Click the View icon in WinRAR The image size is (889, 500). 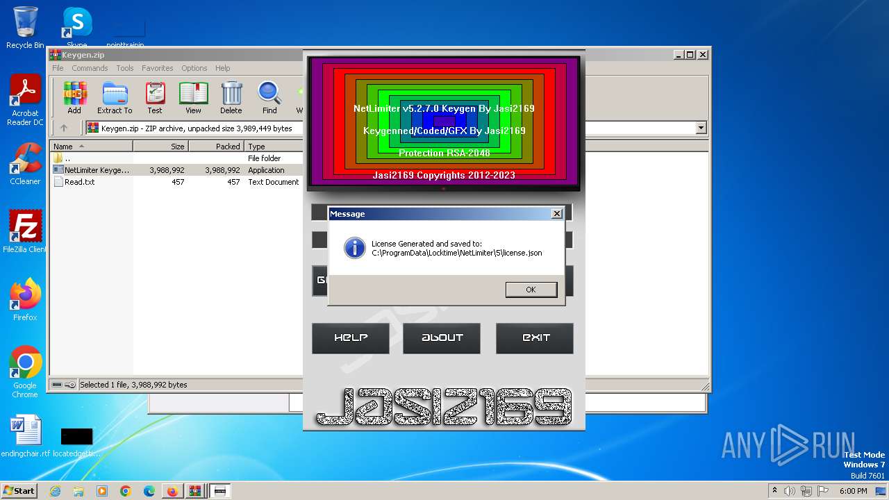click(193, 98)
